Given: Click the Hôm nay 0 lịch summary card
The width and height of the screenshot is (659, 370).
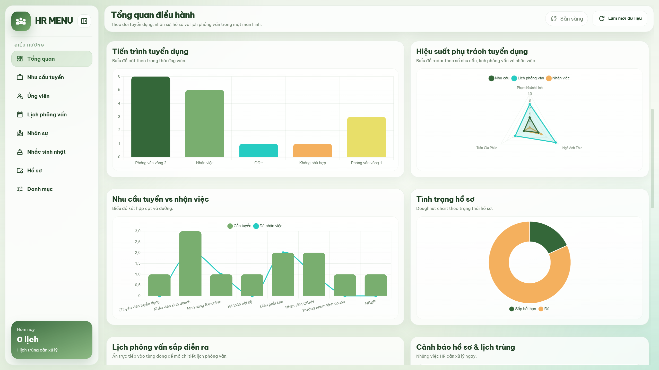Looking at the screenshot, I should pyautogui.click(x=52, y=339).
